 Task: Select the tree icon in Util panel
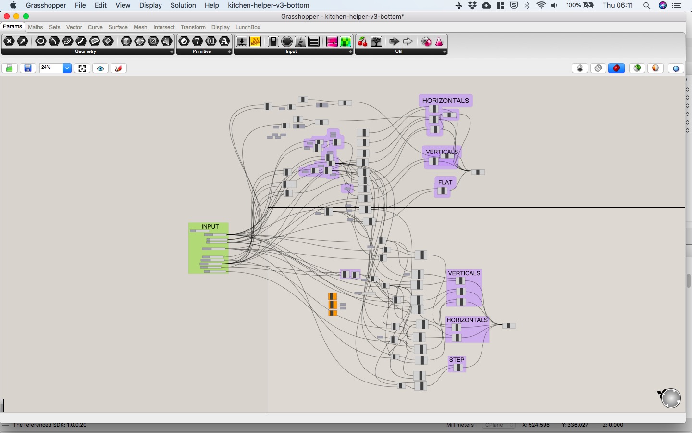[376, 41]
